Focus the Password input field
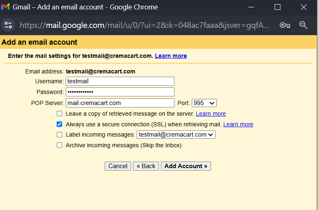The height and width of the screenshot is (210, 319). pos(120,92)
